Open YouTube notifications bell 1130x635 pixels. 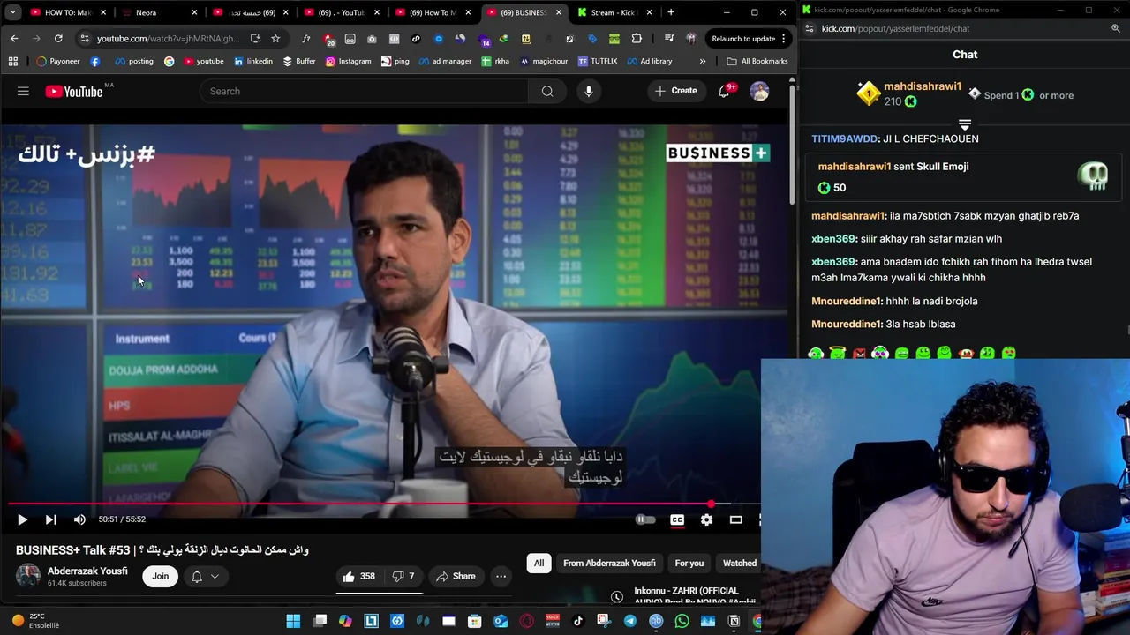click(724, 91)
